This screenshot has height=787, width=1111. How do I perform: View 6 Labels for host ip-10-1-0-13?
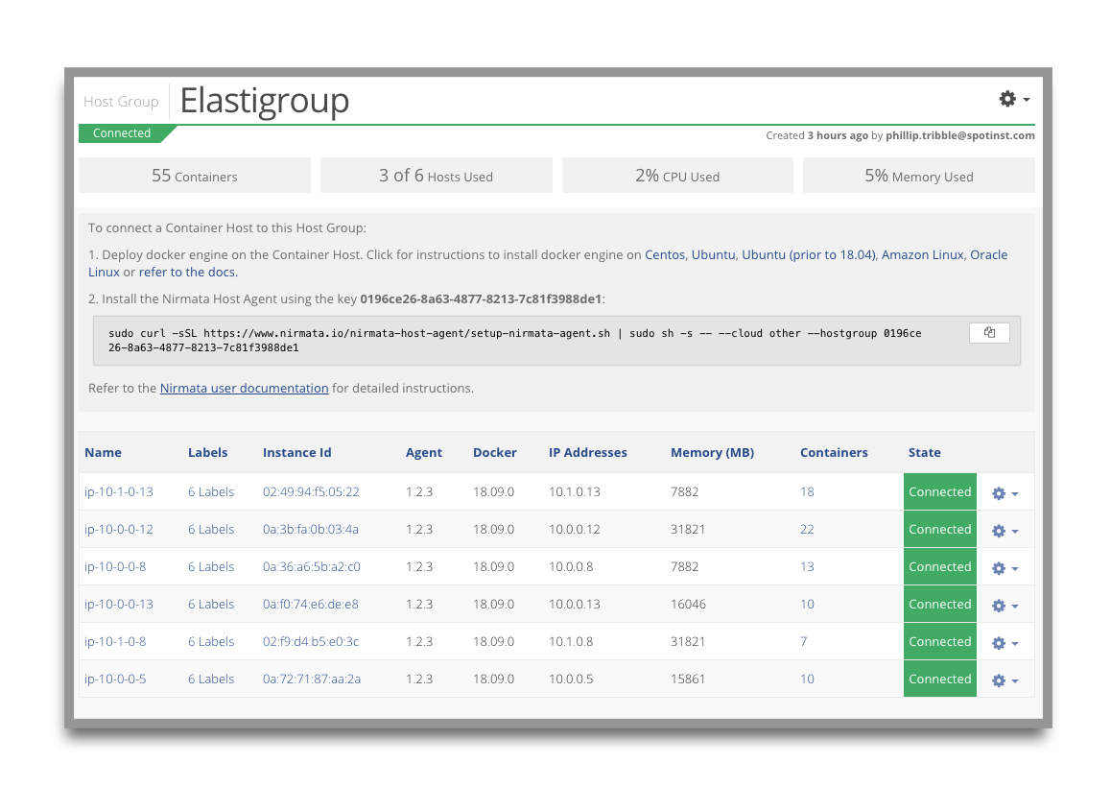click(211, 491)
